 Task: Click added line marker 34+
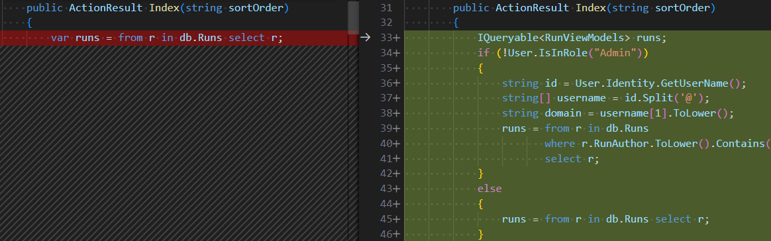(x=390, y=53)
